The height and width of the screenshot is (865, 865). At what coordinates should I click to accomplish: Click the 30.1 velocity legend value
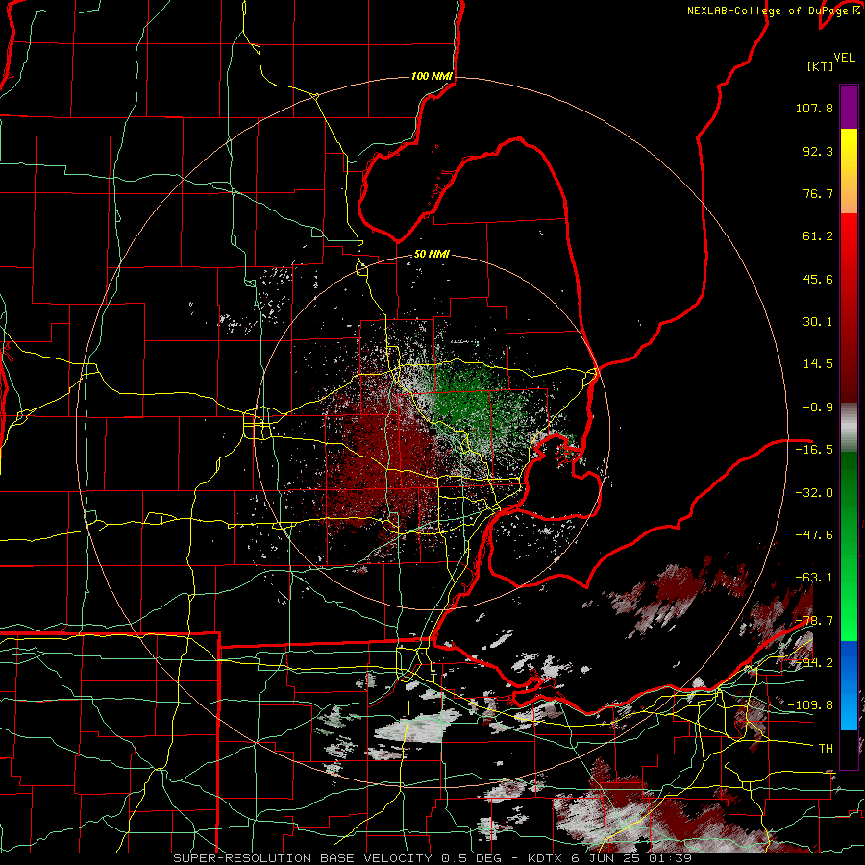click(x=818, y=322)
